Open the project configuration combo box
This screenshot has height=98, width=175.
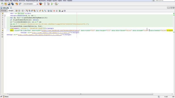tap(31, 4)
